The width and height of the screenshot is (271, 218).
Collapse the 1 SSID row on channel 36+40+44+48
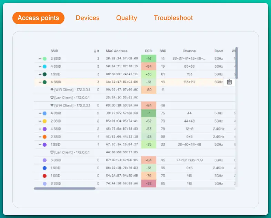(x=40, y=144)
